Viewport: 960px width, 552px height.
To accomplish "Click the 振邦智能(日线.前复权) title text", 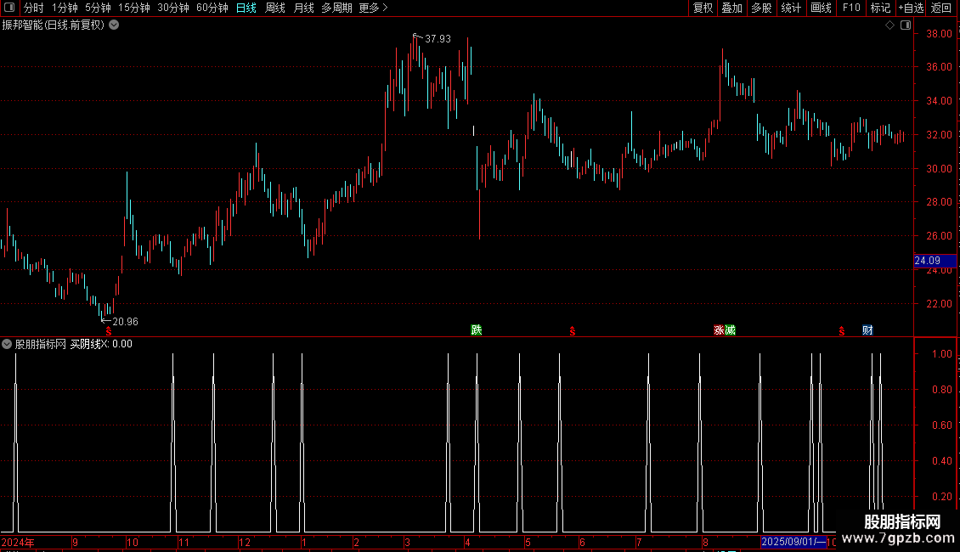I will tap(54, 25).
